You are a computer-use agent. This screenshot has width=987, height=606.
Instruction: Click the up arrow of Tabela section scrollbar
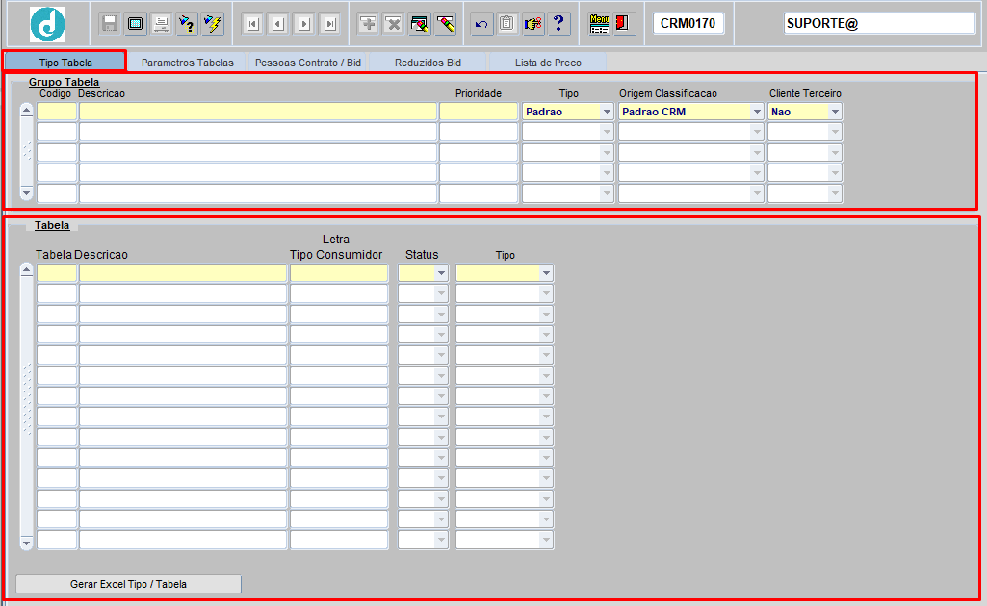pyautogui.click(x=26, y=270)
